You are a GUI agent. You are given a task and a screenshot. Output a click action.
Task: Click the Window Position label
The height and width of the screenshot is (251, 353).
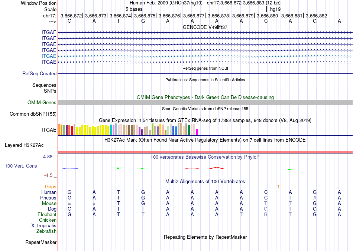[x=39, y=3]
